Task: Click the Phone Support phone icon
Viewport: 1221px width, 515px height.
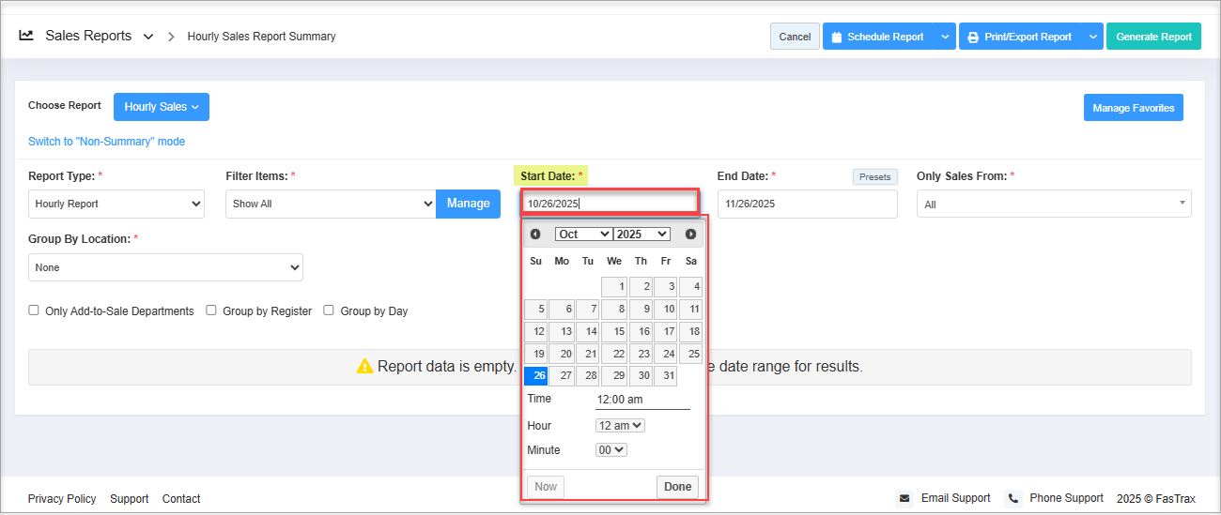Action: click(1013, 498)
